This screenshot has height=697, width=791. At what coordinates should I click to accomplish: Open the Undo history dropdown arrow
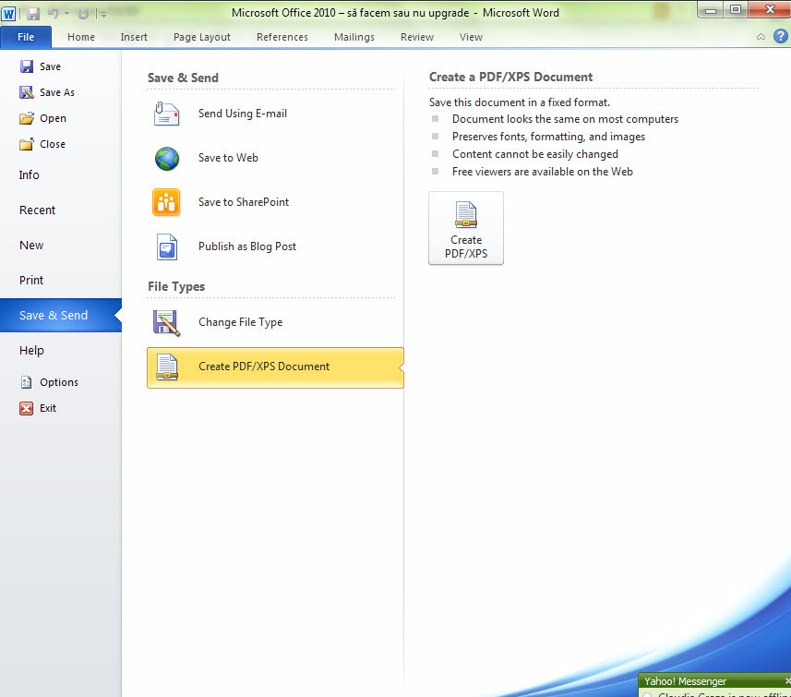(x=66, y=14)
